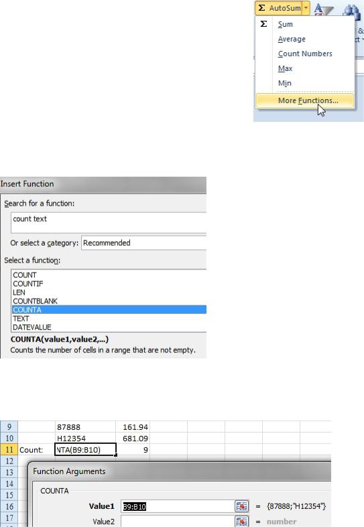
Task: Click formula cell showing NTA(B9:B10)
Action: [85, 450]
